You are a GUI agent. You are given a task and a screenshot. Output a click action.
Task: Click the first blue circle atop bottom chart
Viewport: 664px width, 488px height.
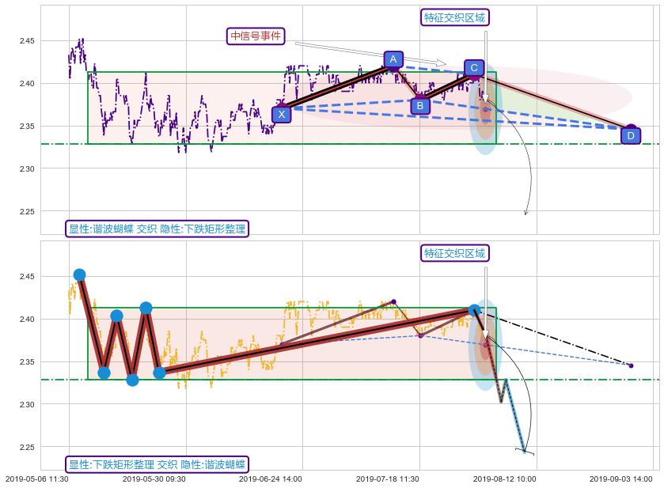pyautogui.click(x=79, y=274)
